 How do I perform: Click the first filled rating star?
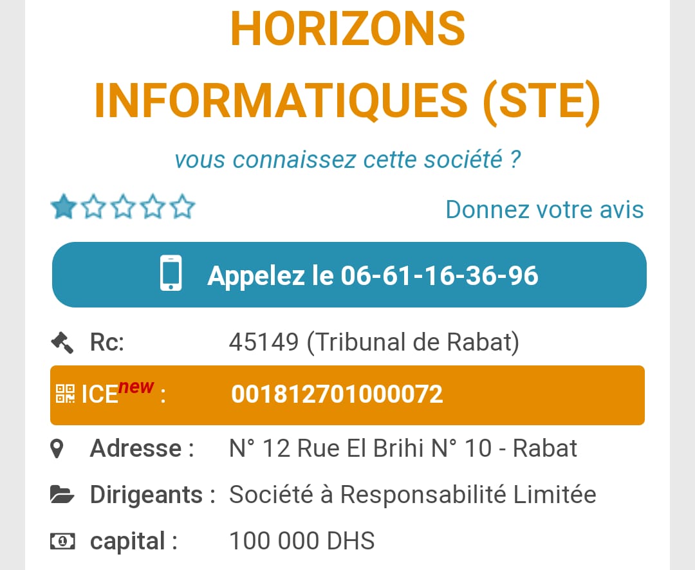pyautogui.click(x=64, y=207)
